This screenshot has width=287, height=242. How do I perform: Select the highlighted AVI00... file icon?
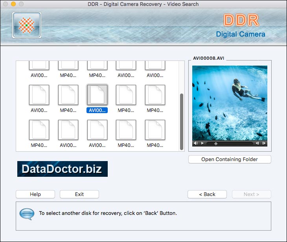pos(97,95)
